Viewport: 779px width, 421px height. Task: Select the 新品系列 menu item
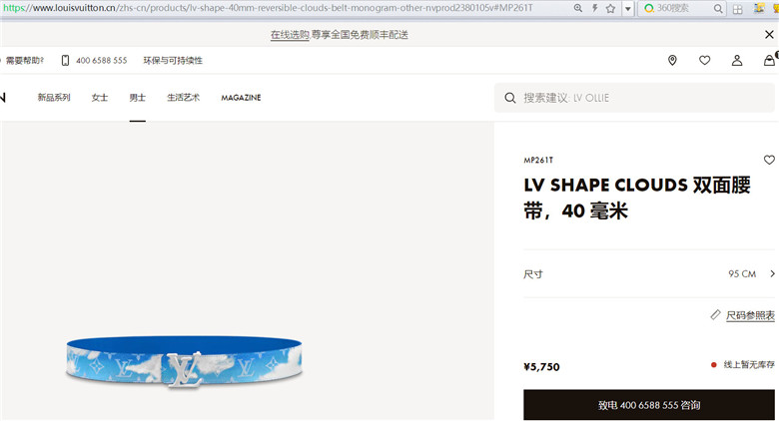tap(54, 98)
